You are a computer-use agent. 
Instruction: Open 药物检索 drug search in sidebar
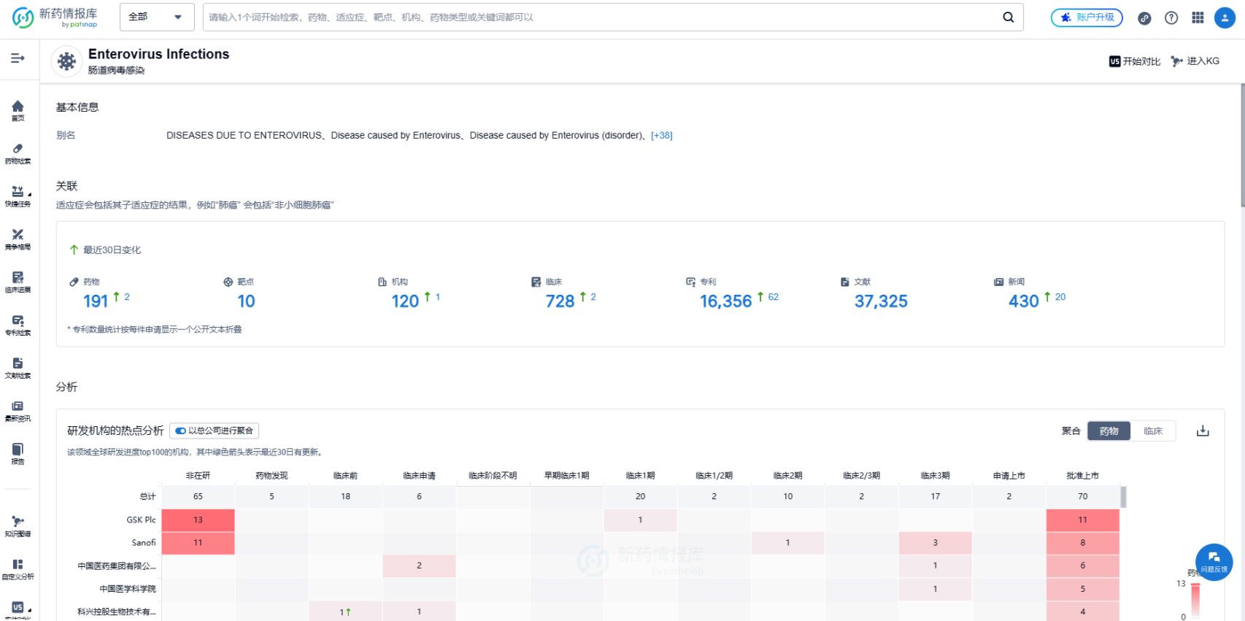18,153
